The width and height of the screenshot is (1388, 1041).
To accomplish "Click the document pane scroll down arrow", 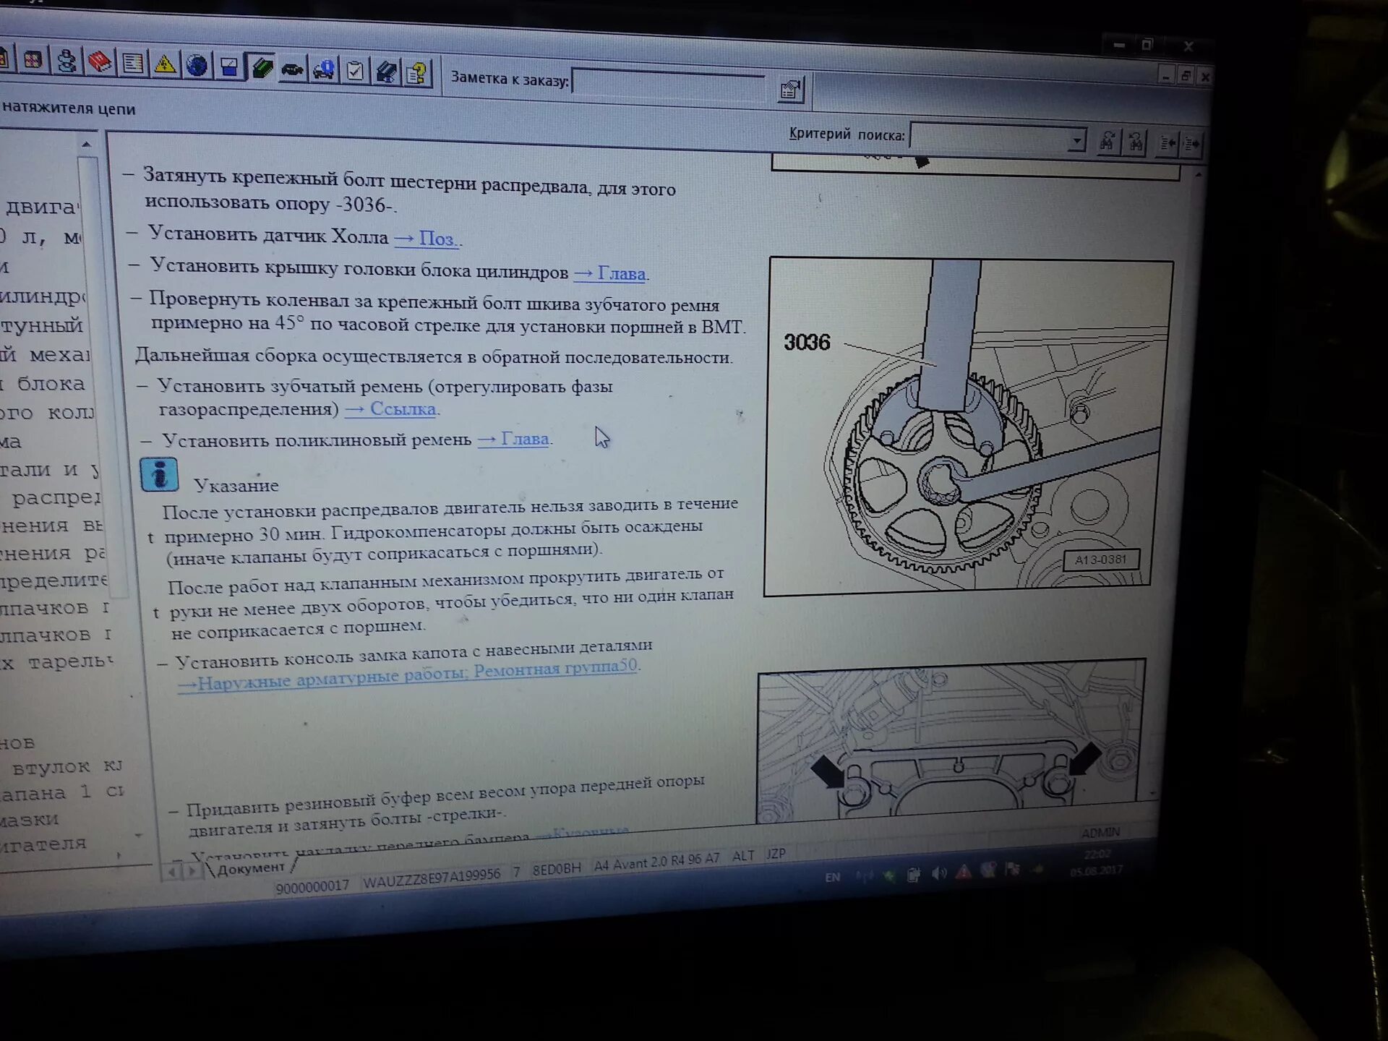I will 1152,794.
